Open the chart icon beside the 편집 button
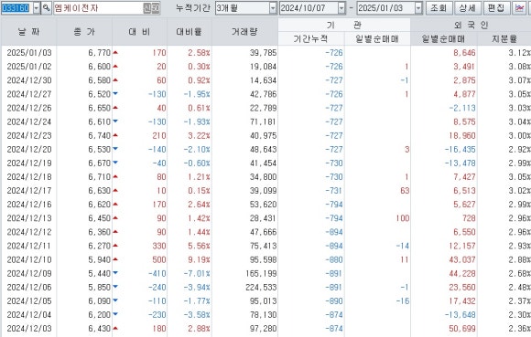Screen dimensions: 531x337 pyautogui.click(x=519, y=8)
